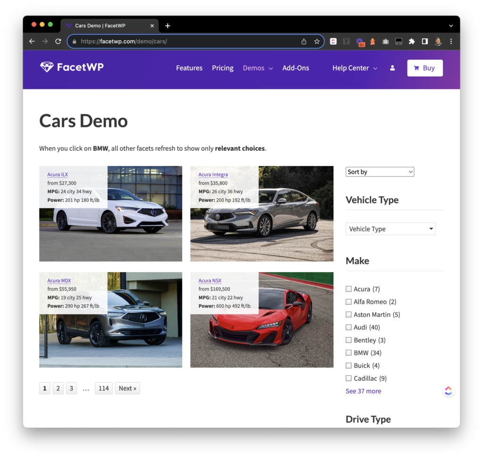
Task: Click the share icon in the address bar
Action: [304, 41]
